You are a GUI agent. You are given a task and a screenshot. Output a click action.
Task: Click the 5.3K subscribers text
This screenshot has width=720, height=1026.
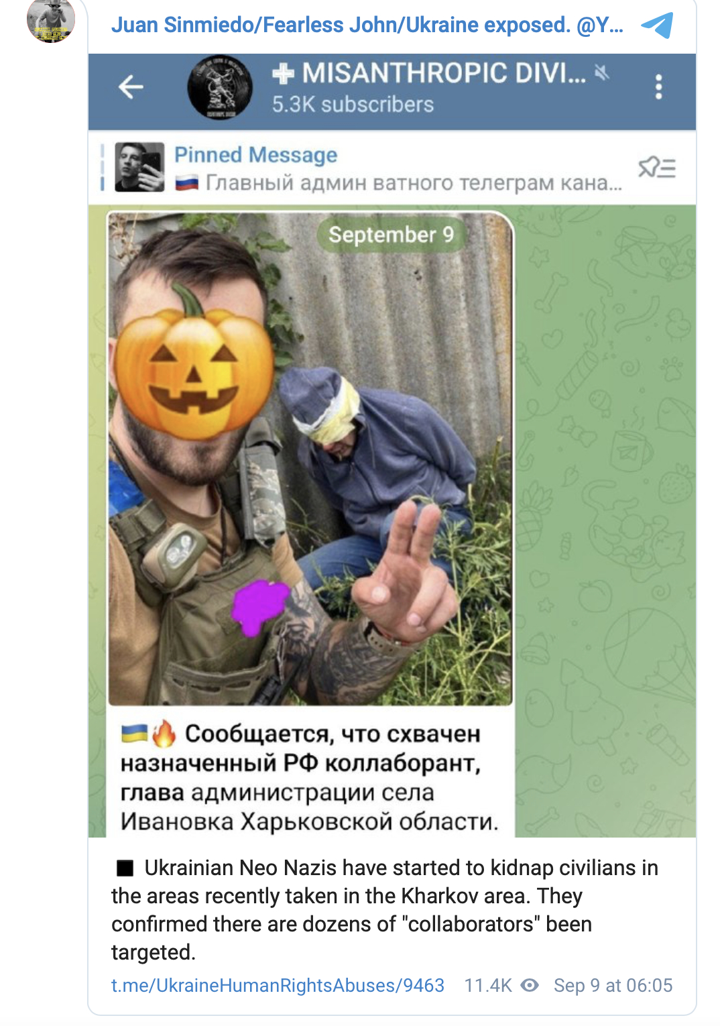coord(353,105)
